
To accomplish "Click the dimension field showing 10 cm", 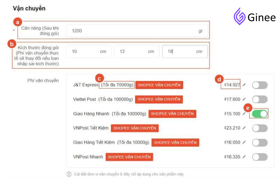I will click(x=89, y=51).
